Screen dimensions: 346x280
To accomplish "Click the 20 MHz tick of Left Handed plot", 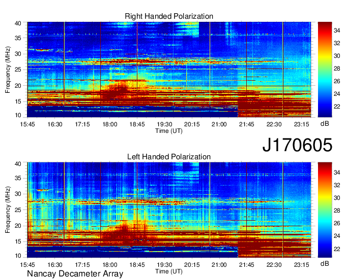I will [18, 226].
